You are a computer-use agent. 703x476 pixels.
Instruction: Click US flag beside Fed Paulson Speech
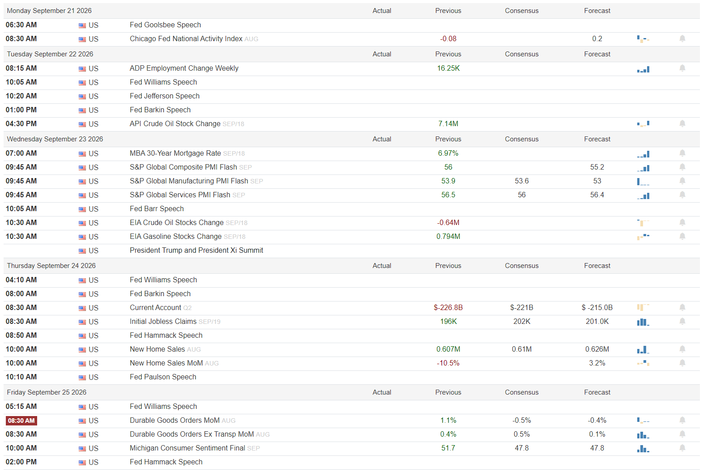click(82, 378)
